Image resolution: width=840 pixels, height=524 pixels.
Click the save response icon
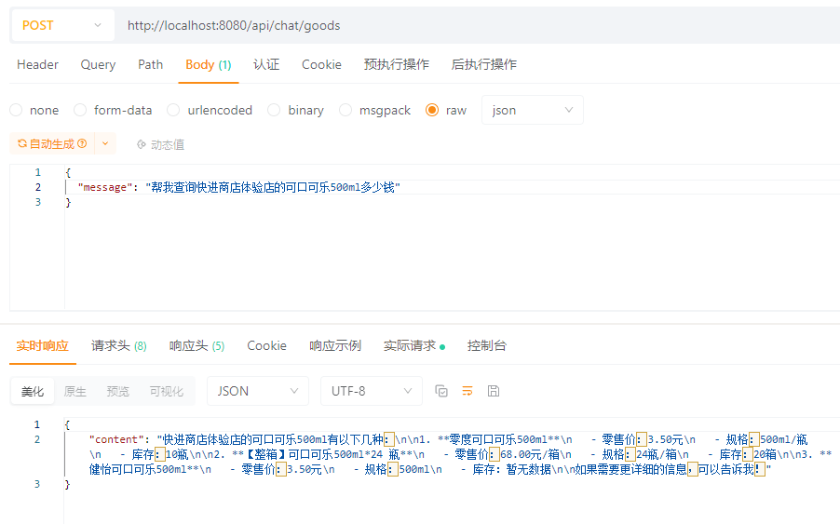point(494,391)
